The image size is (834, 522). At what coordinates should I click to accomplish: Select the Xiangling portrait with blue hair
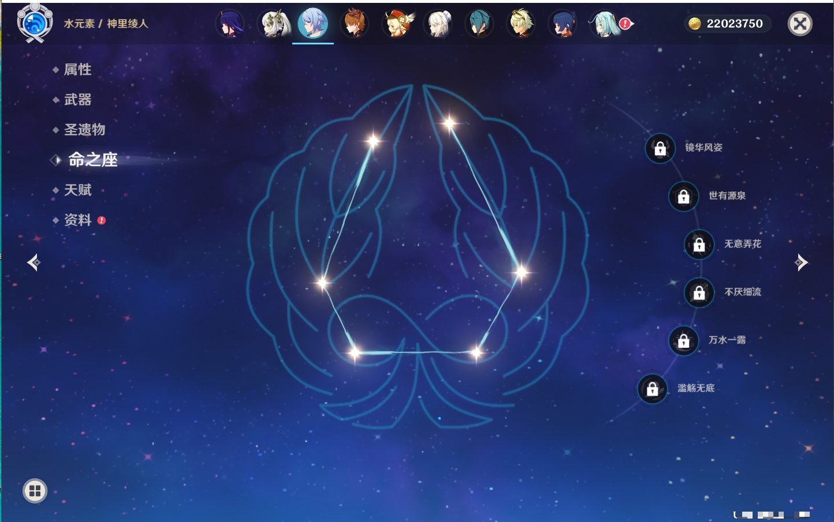tap(563, 24)
